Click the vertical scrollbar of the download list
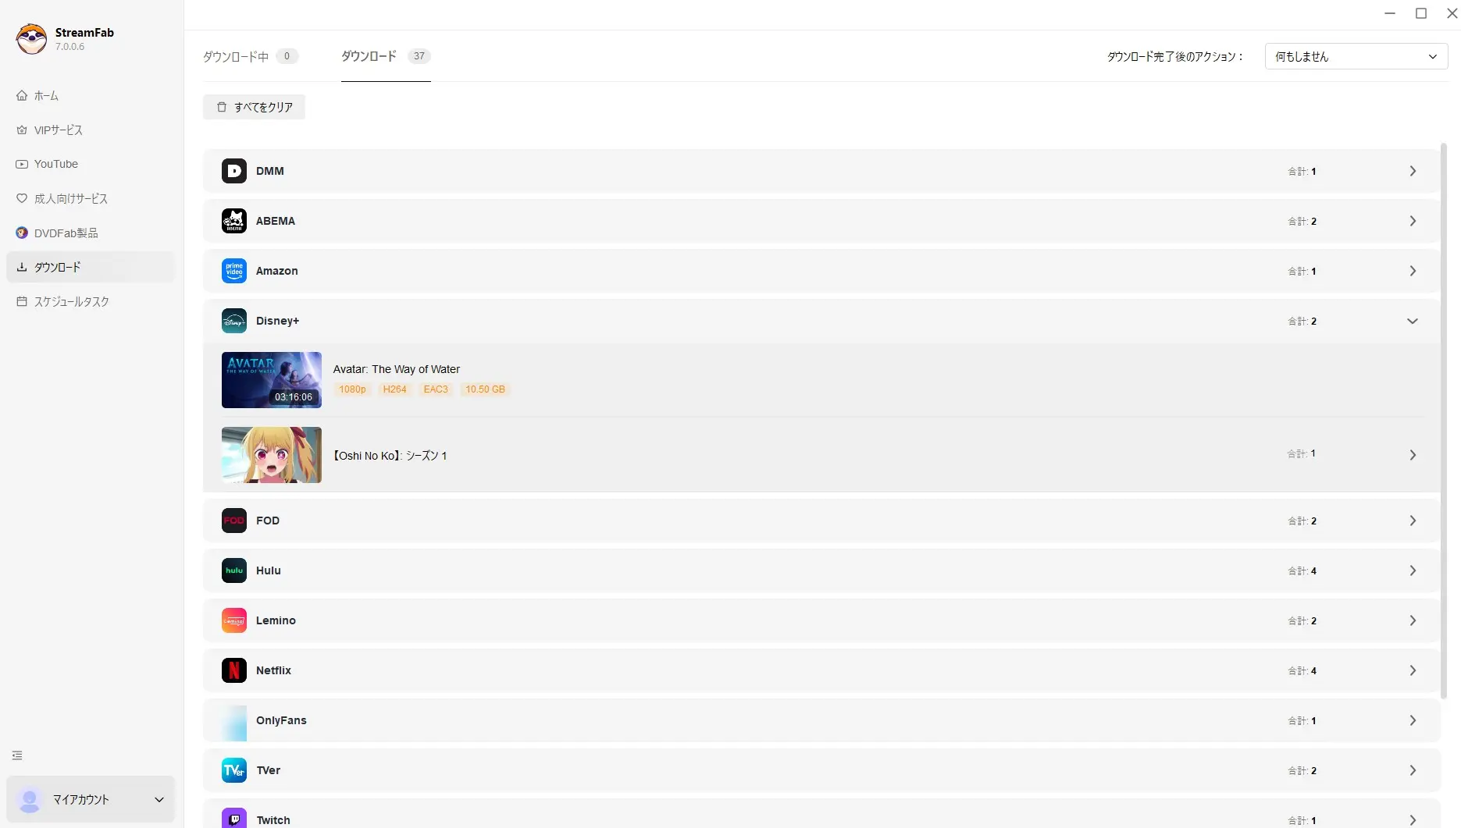The height and width of the screenshot is (828, 1461). [1444, 421]
